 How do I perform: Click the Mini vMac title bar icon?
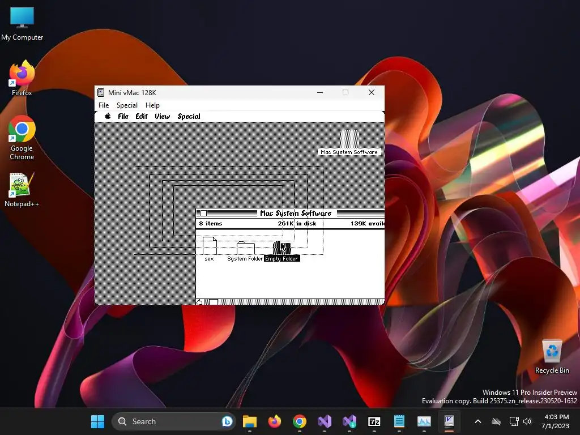[101, 92]
